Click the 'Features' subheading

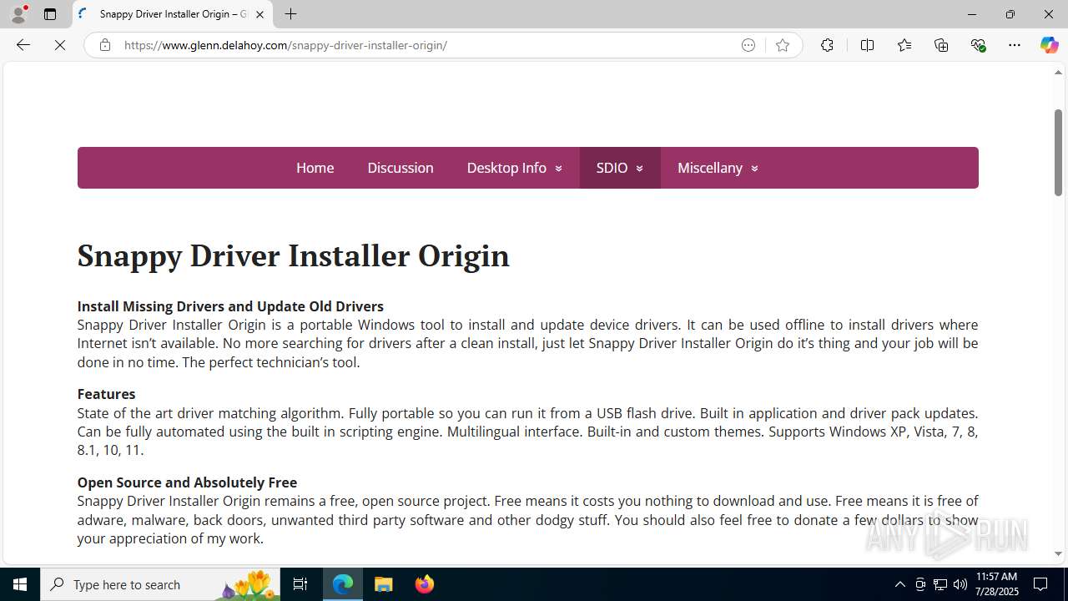coord(106,394)
